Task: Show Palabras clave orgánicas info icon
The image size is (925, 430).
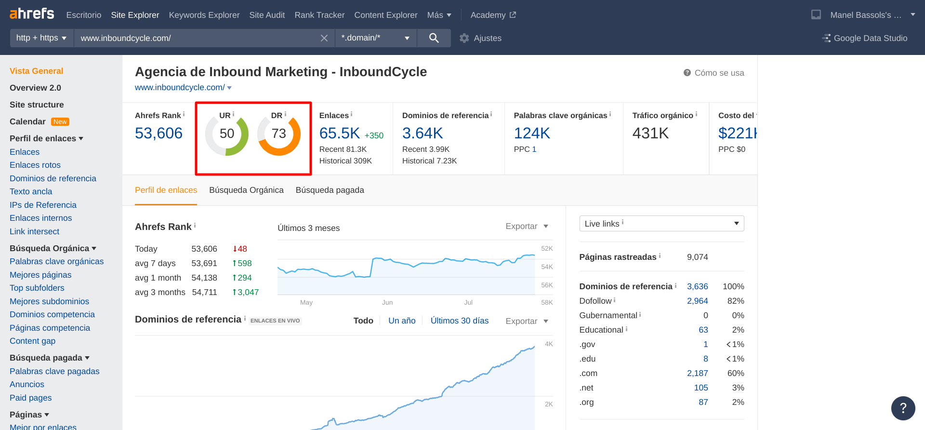Action: [x=610, y=114]
